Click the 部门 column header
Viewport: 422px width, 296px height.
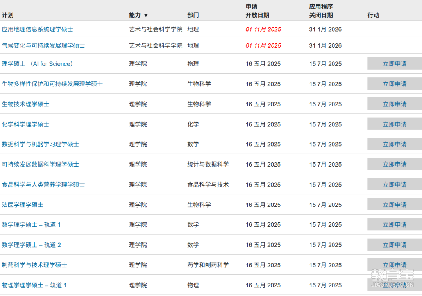click(193, 15)
